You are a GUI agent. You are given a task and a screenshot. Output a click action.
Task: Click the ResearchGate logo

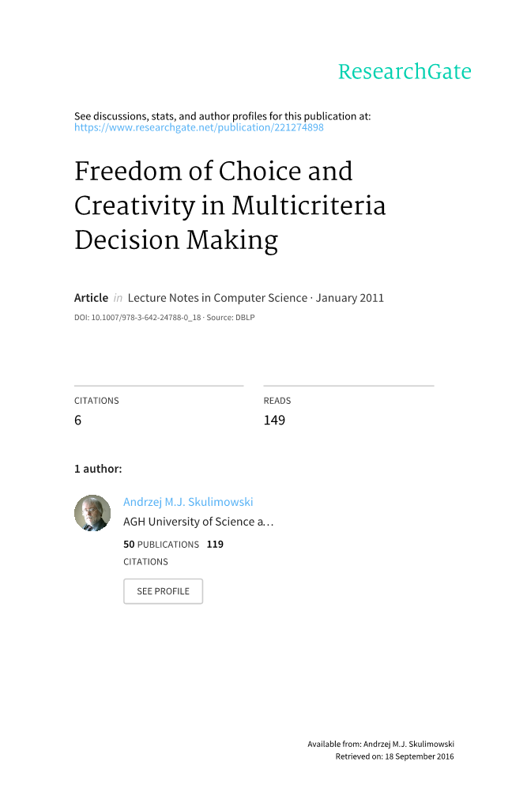pyautogui.click(x=405, y=72)
